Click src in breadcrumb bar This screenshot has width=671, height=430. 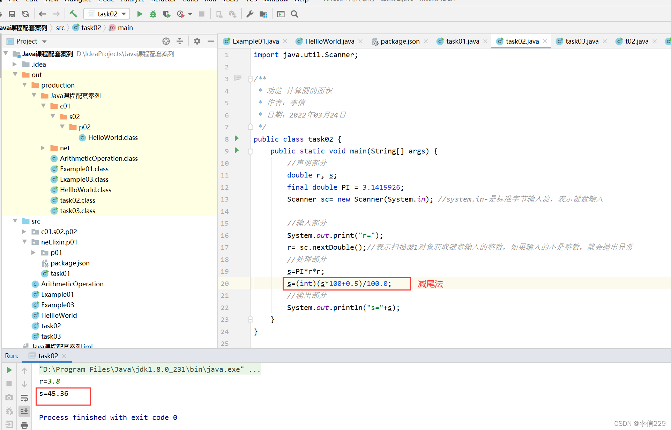pyautogui.click(x=60, y=28)
